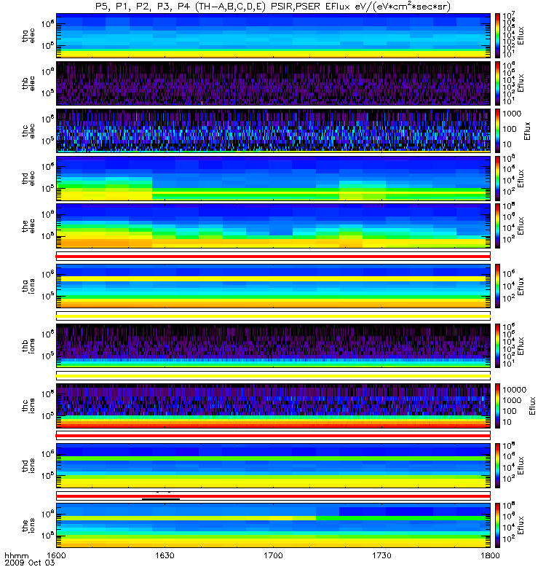Click the thb elec color scale bar

pyautogui.click(x=497, y=83)
